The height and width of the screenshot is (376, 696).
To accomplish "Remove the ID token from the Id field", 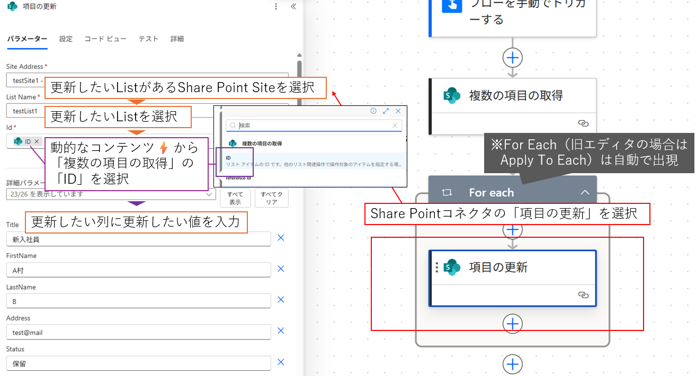I will (37, 141).
